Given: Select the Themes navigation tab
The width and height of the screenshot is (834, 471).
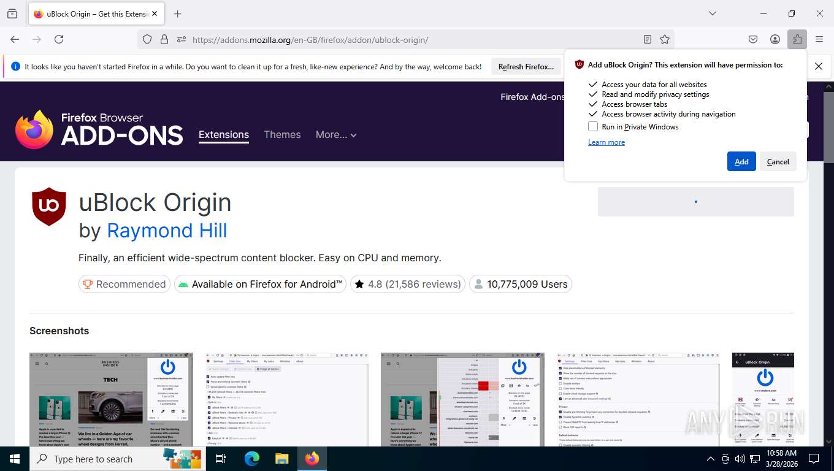Looking at the screenshot, I should click(x=282, y=135).
